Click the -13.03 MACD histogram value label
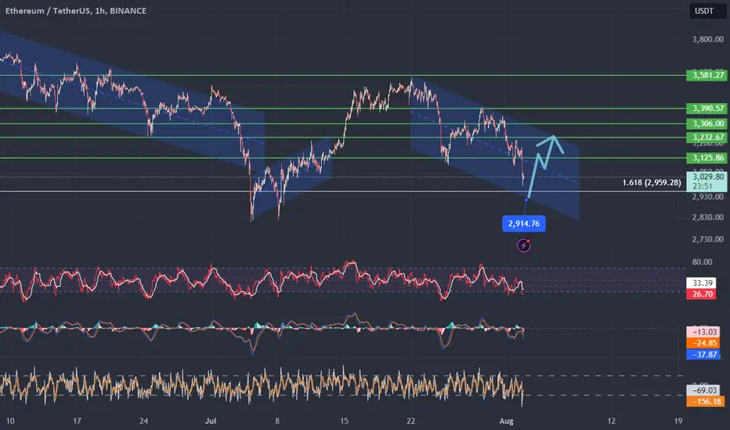This screenshot has width=730, height=430. pos(703,332)
